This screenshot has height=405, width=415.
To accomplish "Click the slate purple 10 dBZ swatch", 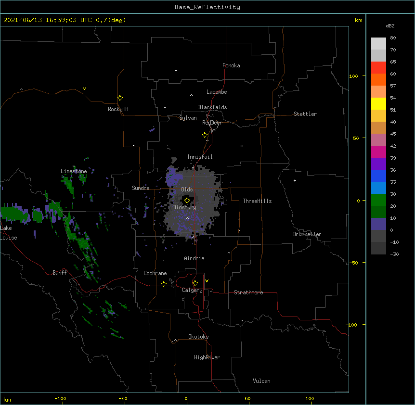I will pos(378,224).
